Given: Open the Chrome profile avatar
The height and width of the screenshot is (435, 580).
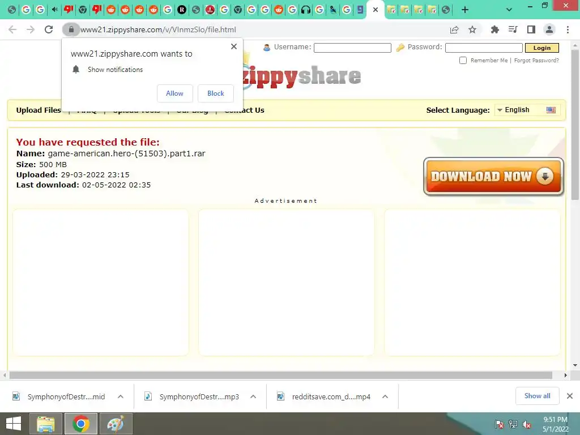Looking at the screenshot, I should 549,29.
